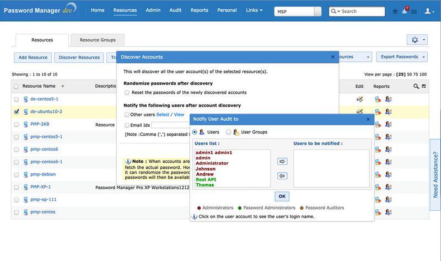Open Audit menu
The image size is (441, 261).
[175, 10]
